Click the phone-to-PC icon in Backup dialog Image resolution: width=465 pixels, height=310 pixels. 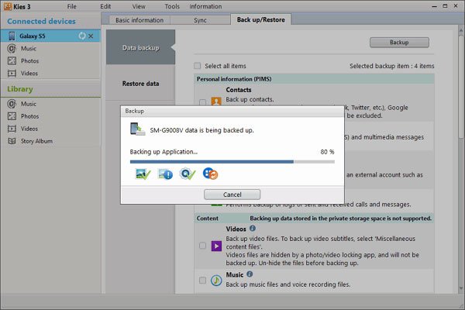138,129
